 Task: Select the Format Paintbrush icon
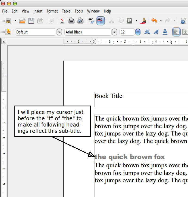pos(144,21)
